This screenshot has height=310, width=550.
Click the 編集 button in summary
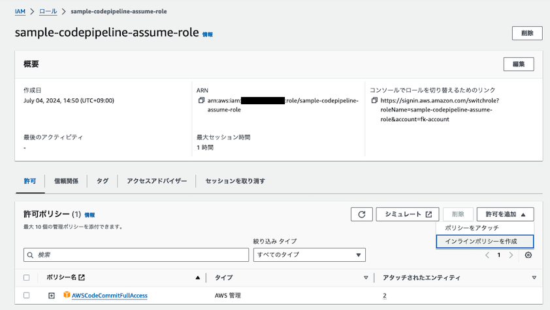519,64
